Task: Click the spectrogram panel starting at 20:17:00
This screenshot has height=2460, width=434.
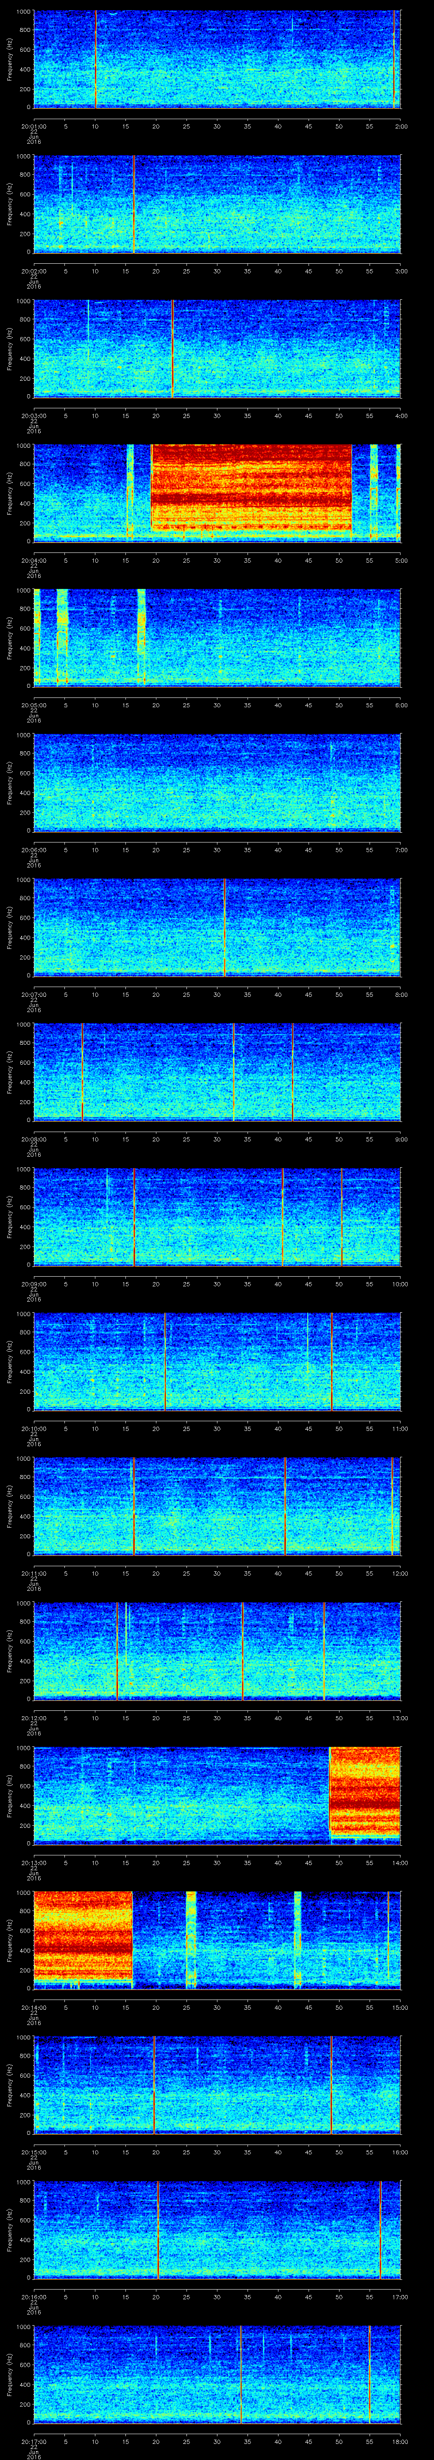Action: [217, 2374]
